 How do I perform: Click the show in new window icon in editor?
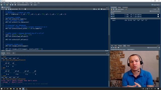6,9
